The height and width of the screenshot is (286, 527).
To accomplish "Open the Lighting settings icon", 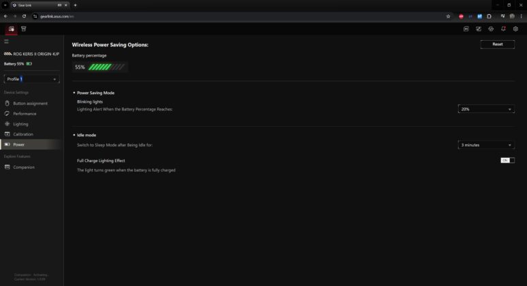I will [7, 124].
